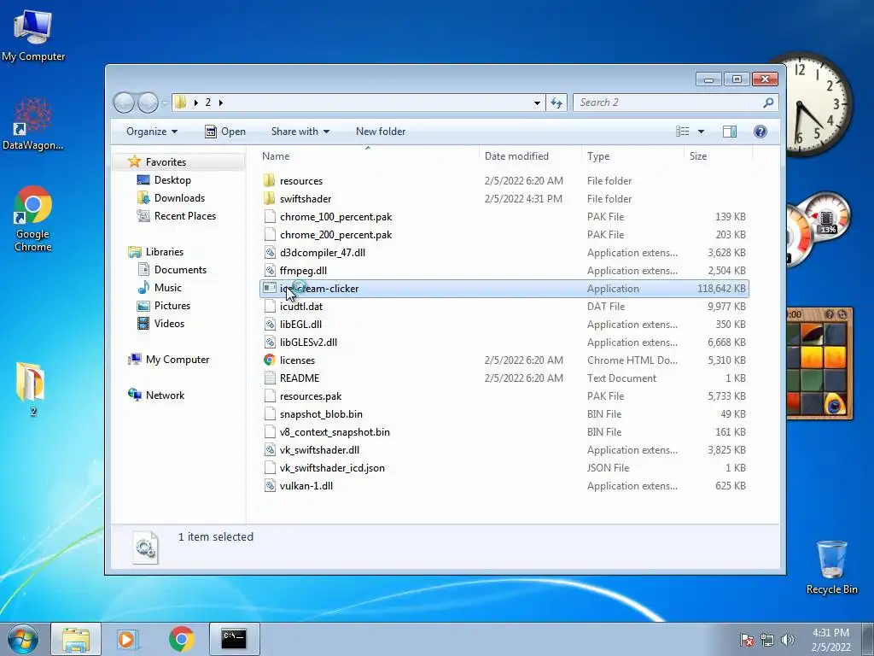Switch to the command prompt taskbar window
874x656 pixels.
click(x=234, y=639)
